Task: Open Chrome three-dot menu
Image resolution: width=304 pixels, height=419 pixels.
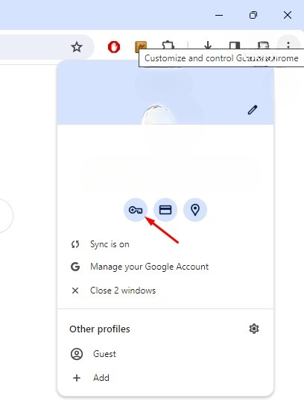Action: pos(288,45)
